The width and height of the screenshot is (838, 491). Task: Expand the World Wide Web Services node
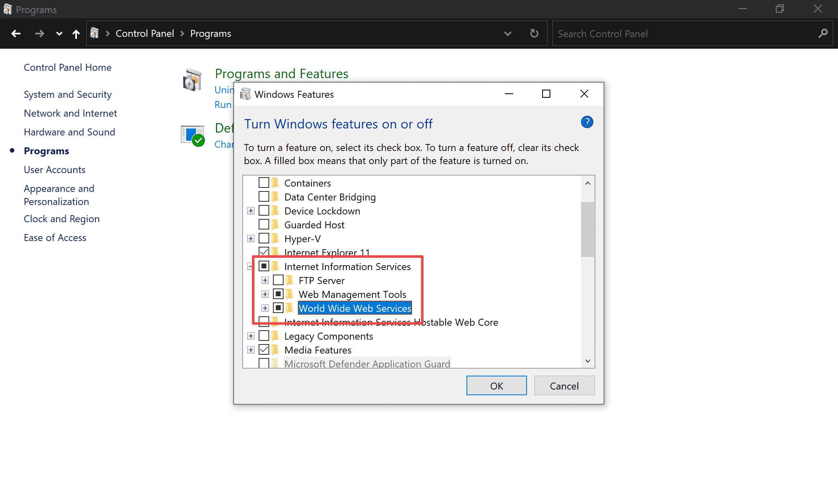(x=265, y=309)
